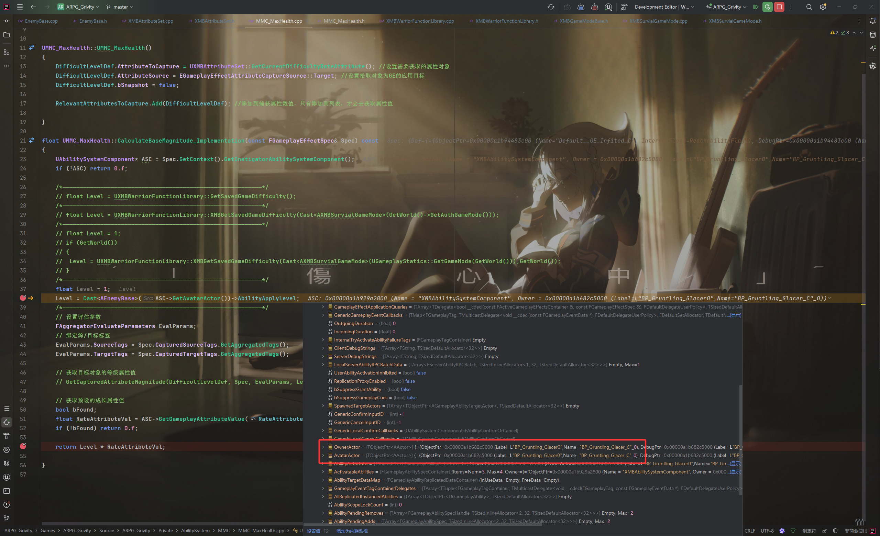Open the Problems tool window icon
880x536 pixels.
pyautogui.click(x=7, y=505)
